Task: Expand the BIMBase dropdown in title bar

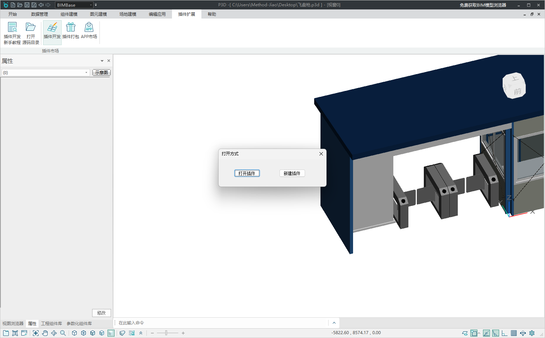Action: pyautogui.click(x=91, y=5)
